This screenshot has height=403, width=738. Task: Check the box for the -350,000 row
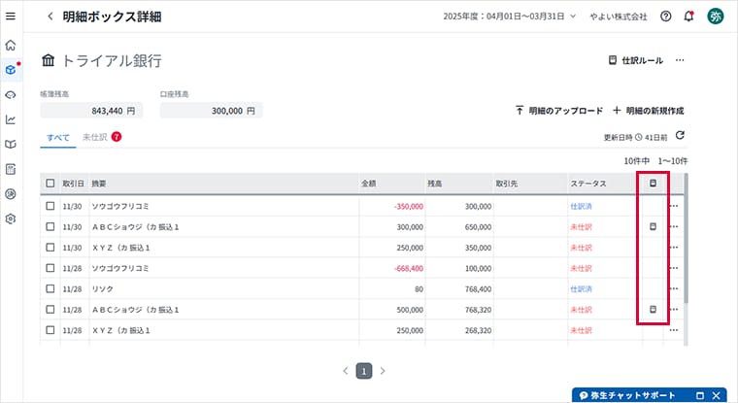[x=50, y=206]
